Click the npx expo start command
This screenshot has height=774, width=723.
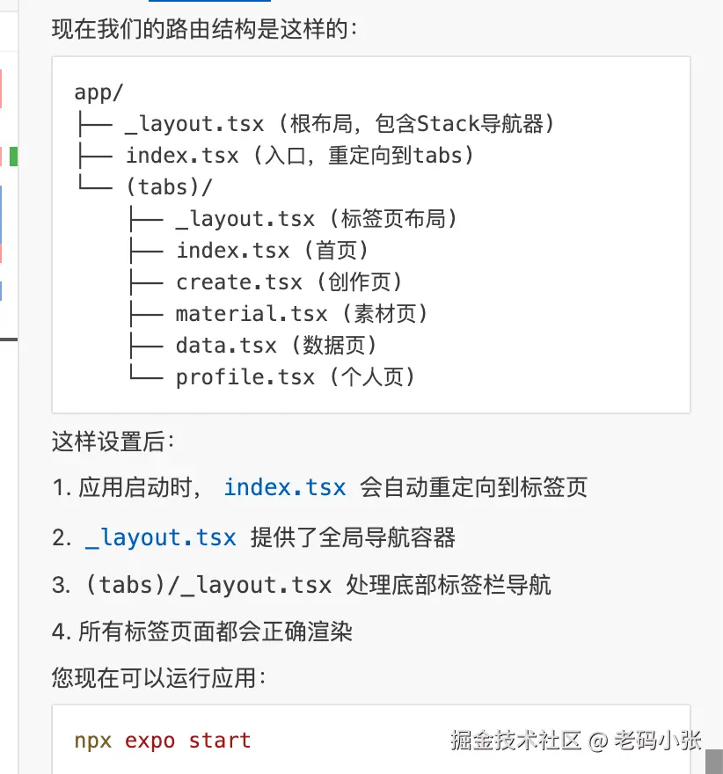tap(163, 741)
